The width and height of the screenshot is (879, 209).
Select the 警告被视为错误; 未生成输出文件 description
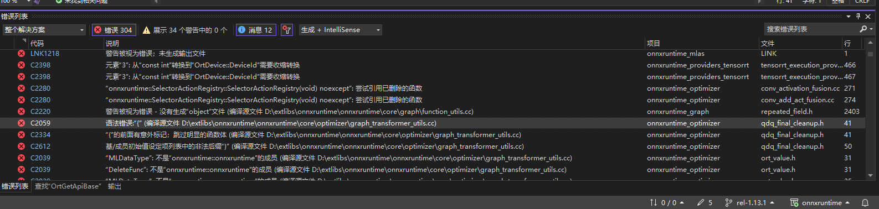pos(156,54)
